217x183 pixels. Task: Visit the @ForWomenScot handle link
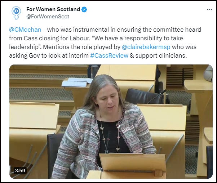click(48, 17)
